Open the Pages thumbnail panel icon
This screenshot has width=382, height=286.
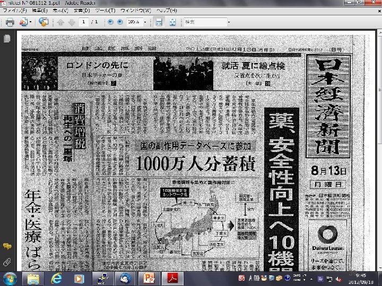coord(7,39)
